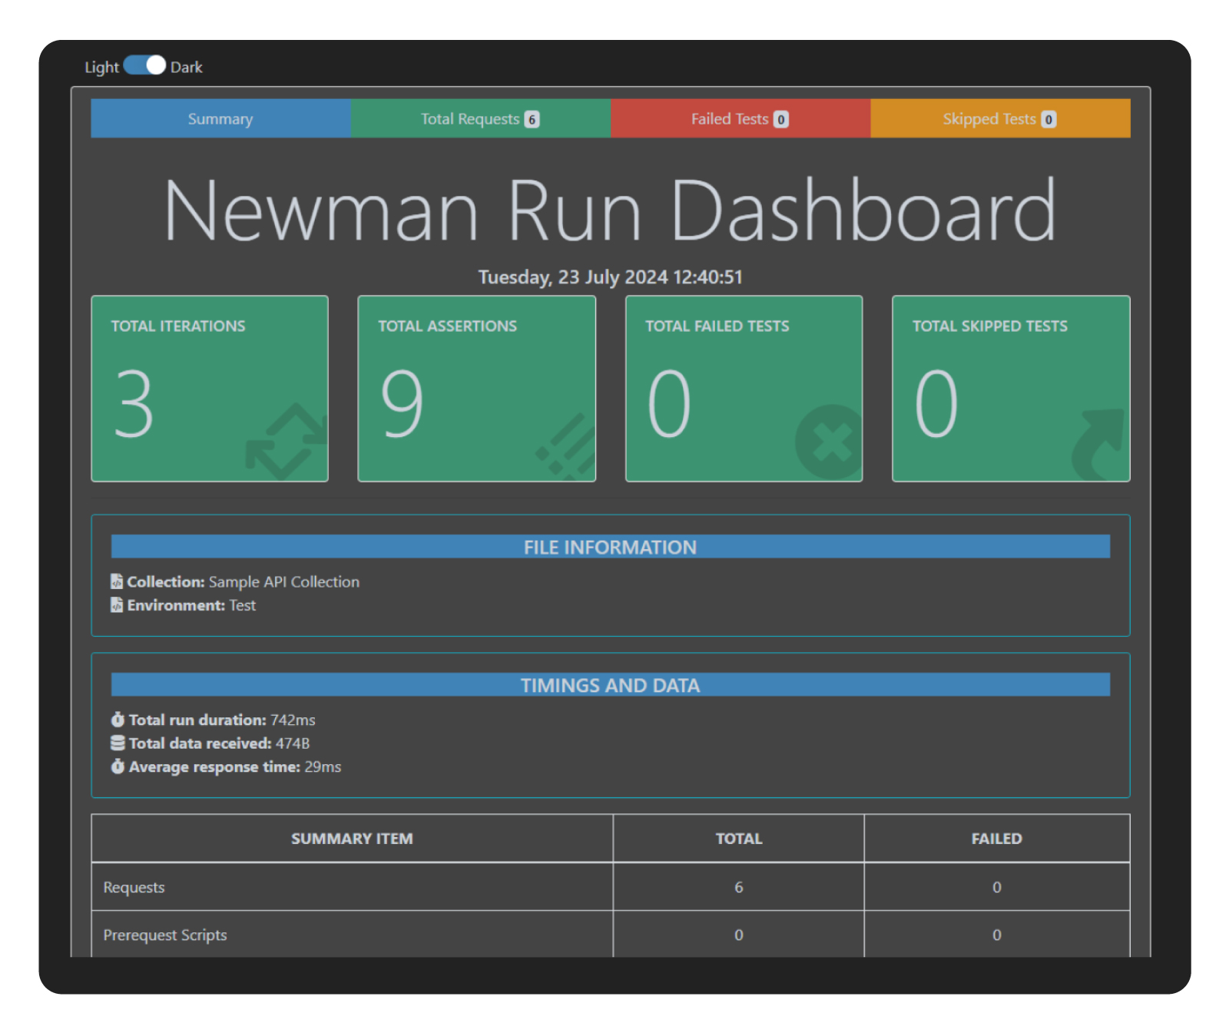Click the upward arrow icon on Total Skipped Tests card
Screen dimensions: 1229x1033
pos(1100,439)
